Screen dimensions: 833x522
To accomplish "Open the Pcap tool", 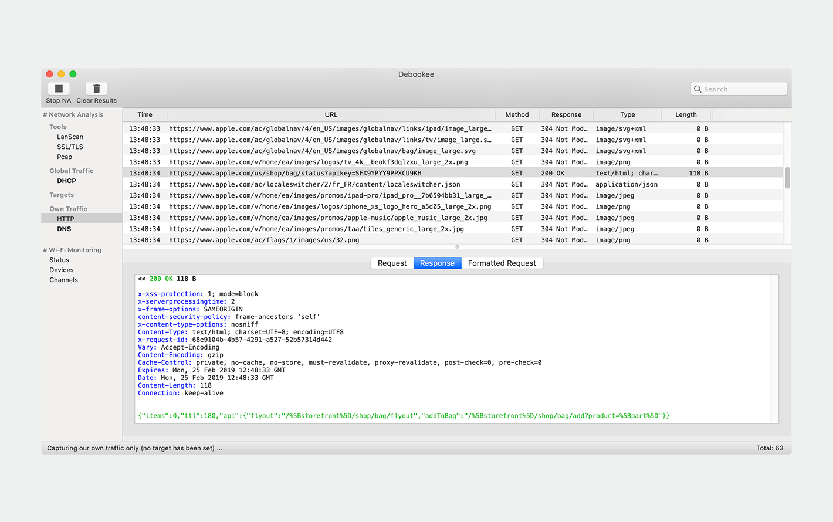I will [65, 157].
